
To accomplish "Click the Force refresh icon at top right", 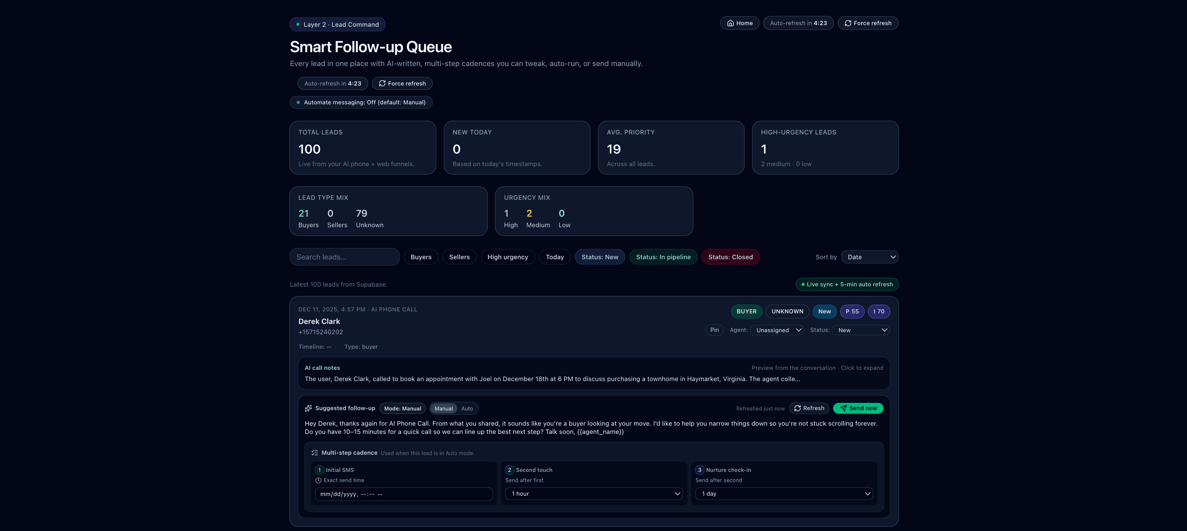I will (x=848, y=22).
